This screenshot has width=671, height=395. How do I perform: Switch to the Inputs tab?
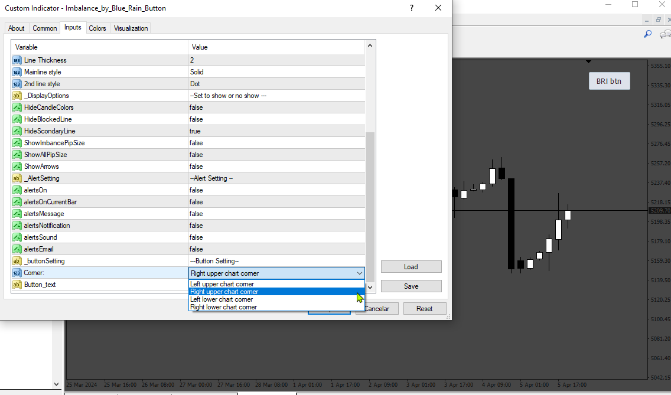(73, 27)
